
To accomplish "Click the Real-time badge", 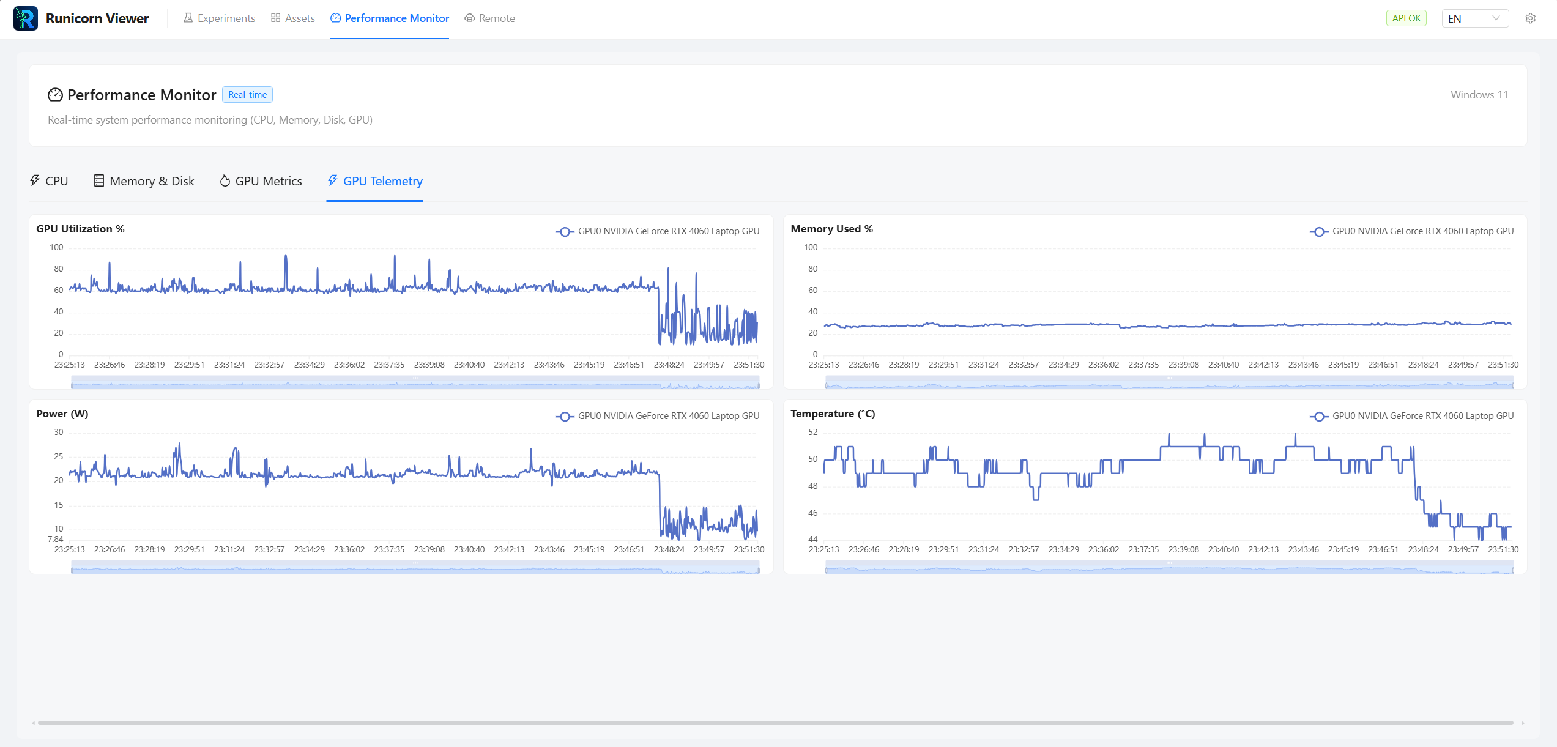I will coord(247,94).
